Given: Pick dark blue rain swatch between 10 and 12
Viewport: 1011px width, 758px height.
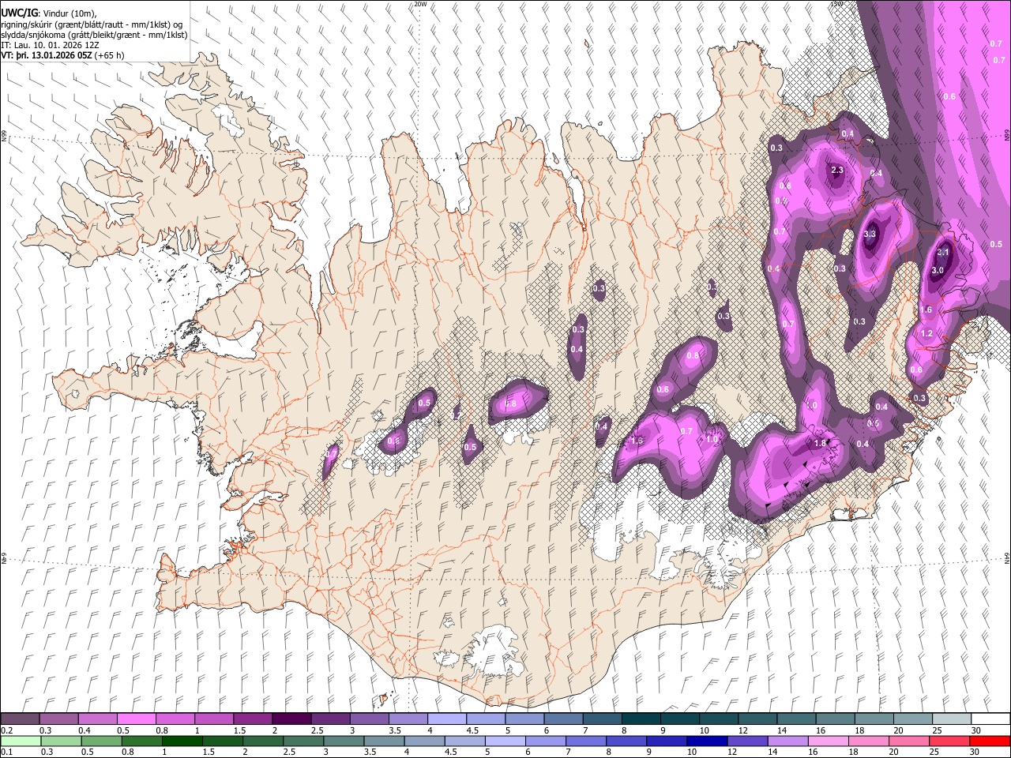Looking at the screenshot, I should 707,741.
